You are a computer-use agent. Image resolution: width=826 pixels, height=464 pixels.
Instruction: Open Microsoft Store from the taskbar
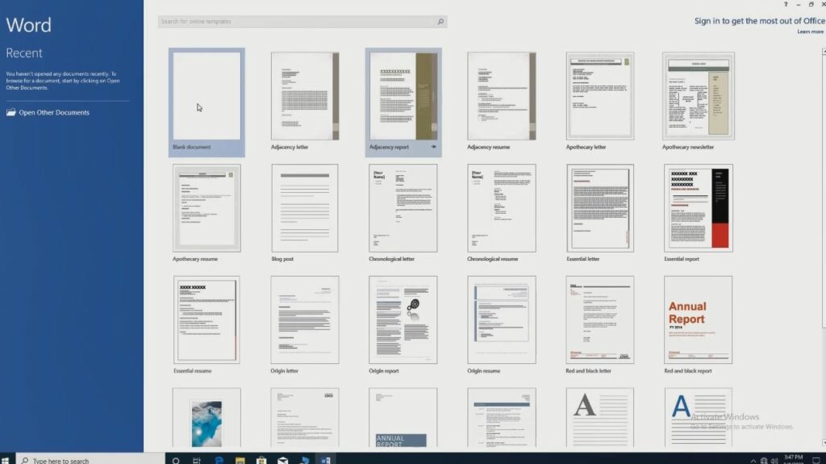(261, 460)
